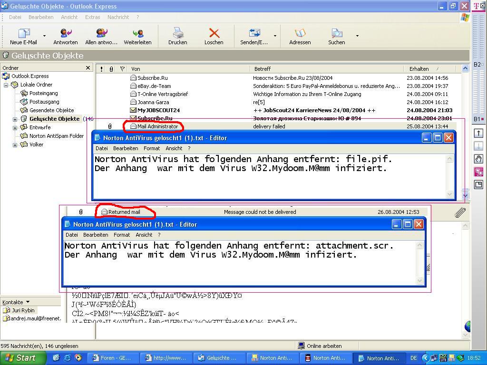Click up-arrow icon in T-Online sidebar
The width and height of the screenshot is (487, 365).
pyautogui.click(x=478, y=134)
